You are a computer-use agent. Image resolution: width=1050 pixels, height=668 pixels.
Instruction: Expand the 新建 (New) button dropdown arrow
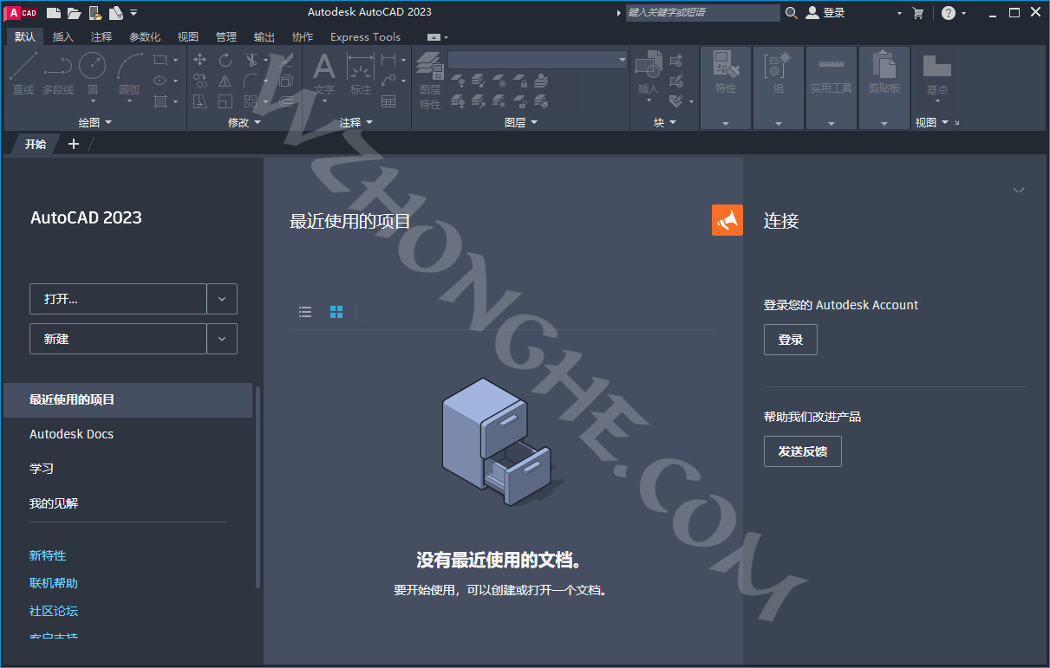click(x=222, y=338)
